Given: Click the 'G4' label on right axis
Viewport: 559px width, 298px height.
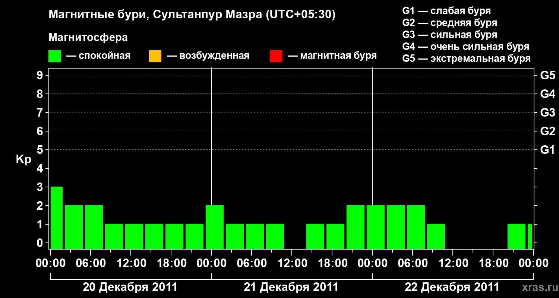Looking at the screenshot, I should pos(548,94).
